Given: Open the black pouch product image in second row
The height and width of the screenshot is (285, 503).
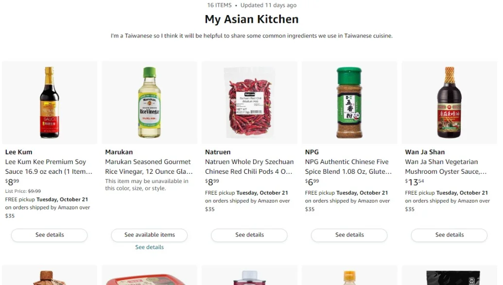Looking at the screenshot, I should (450, 275).
